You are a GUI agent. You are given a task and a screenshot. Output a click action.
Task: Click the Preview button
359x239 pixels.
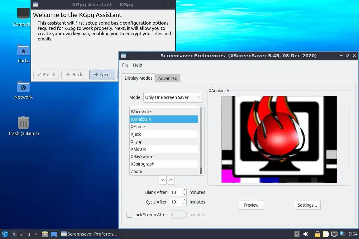[251, 205]
